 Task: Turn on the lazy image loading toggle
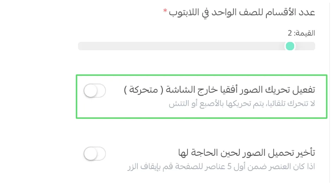pos(95,154)
